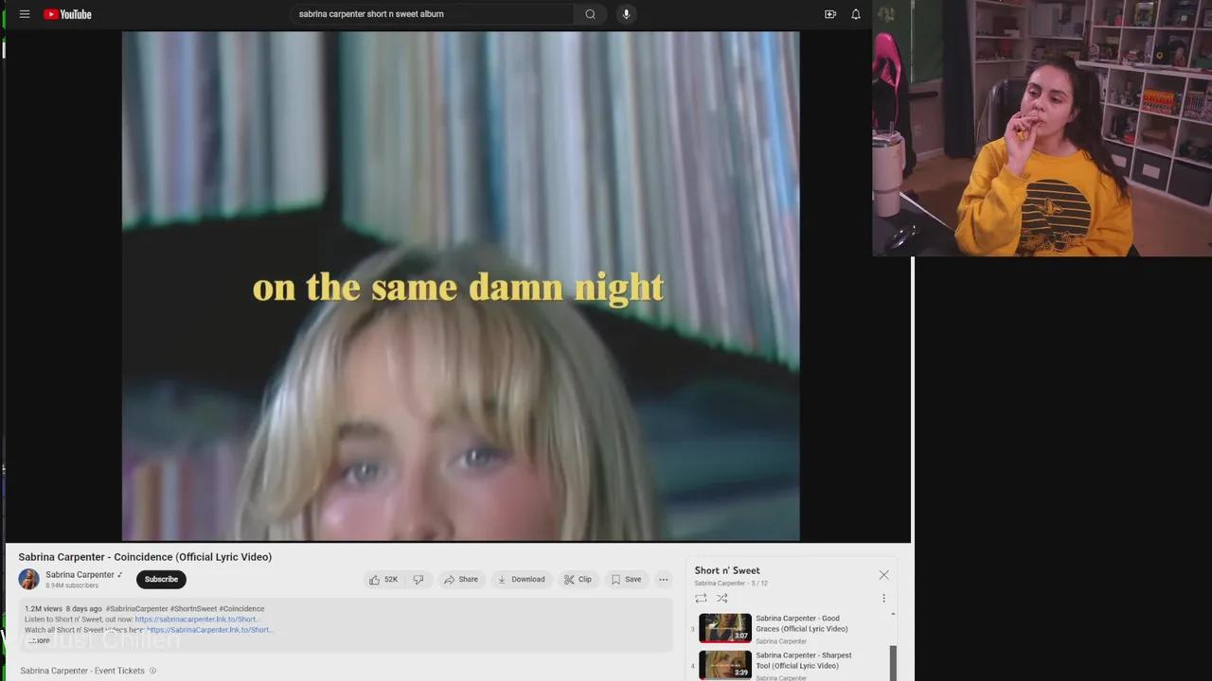Click the #SabrinaCarpenter hashtag
The height and width of the screenshot is (681, 1212).
pos(136,609)
